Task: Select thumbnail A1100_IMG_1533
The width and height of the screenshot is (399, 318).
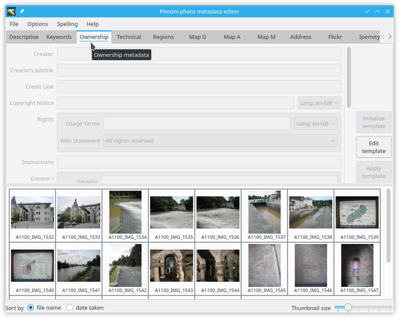Action: [79, 215]
